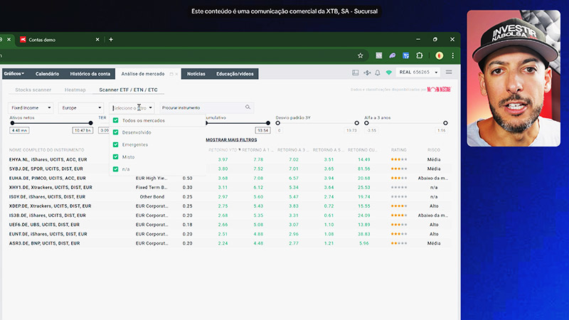Uncheck the Desenvolvido checkbox
Screen dimensions: 569x320
click(116, 132)
